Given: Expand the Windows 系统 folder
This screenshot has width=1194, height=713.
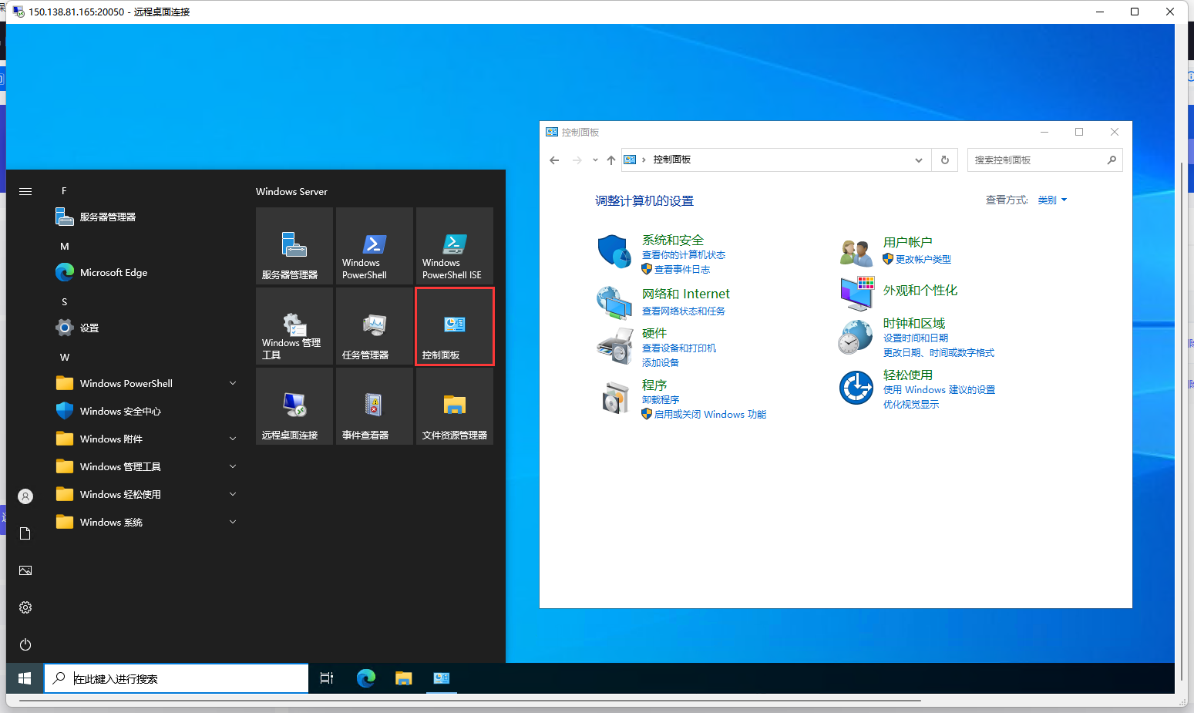Looking at the screenshot, I should (146, 522).
